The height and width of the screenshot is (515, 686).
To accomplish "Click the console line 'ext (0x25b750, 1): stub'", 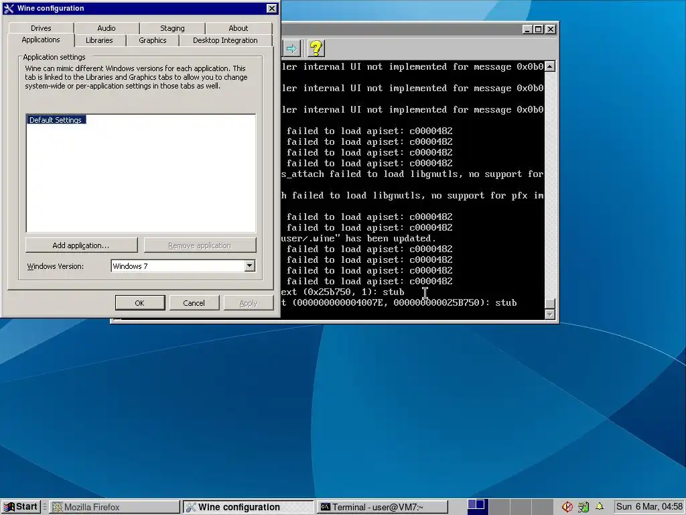I will pos(343,292).
